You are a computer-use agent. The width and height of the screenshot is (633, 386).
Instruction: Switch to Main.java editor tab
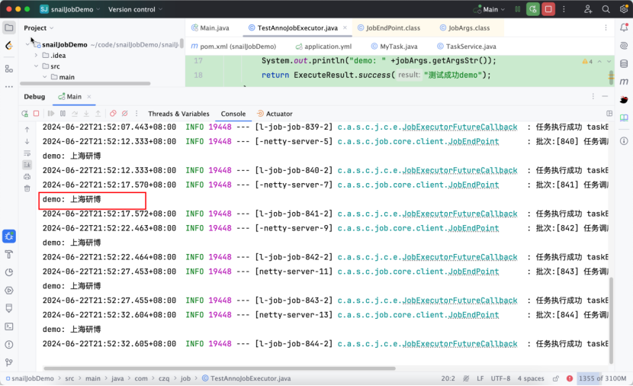(210, 28)
